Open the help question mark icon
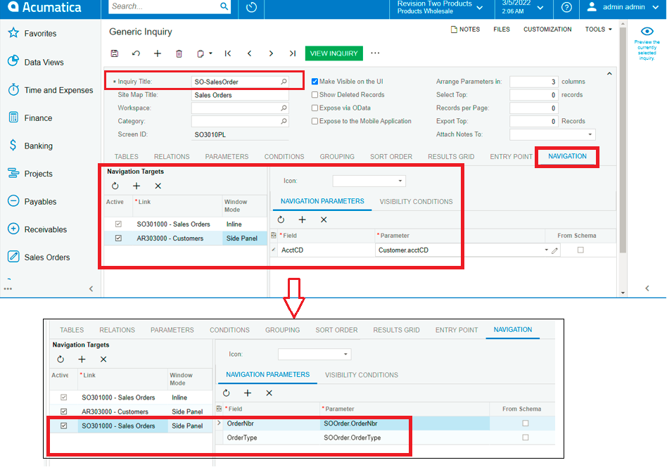Screen dimensions: 667x472 tap(566, 7)
